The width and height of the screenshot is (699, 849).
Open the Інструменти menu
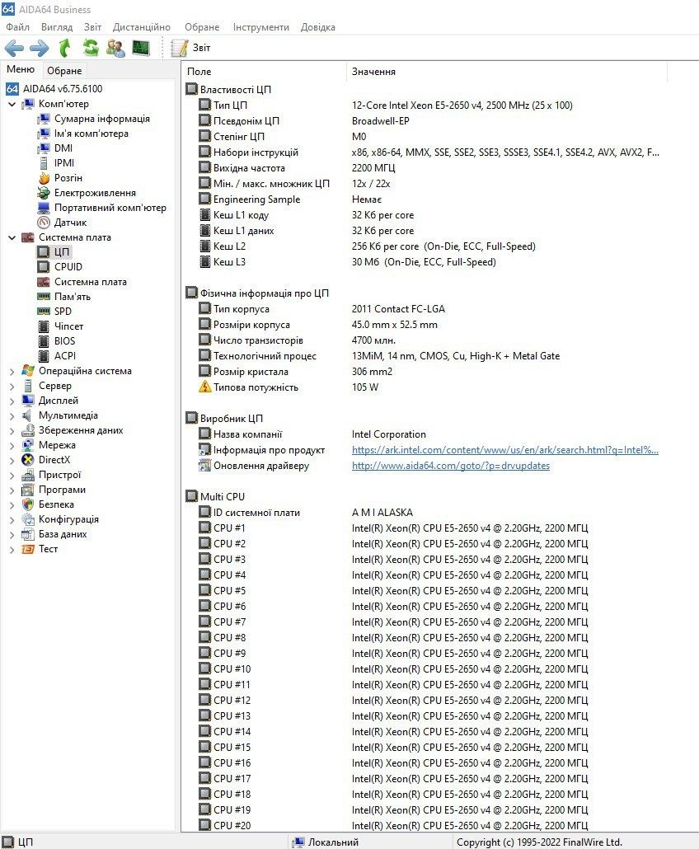[x=261, y=27]
